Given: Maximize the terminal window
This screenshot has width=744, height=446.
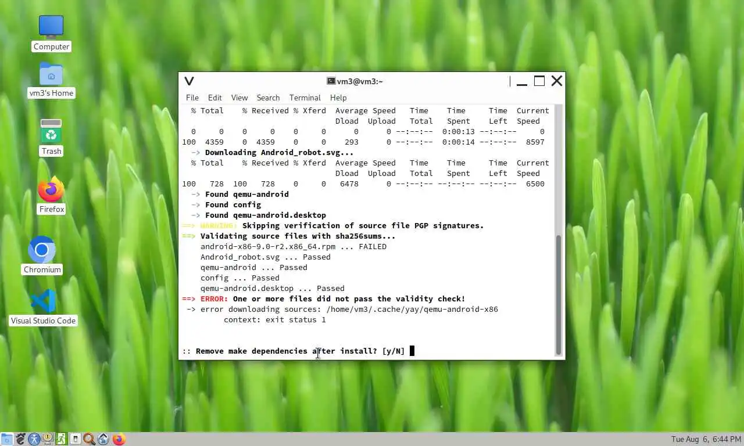Looking at the screenshot, I should tap(539, 81).
